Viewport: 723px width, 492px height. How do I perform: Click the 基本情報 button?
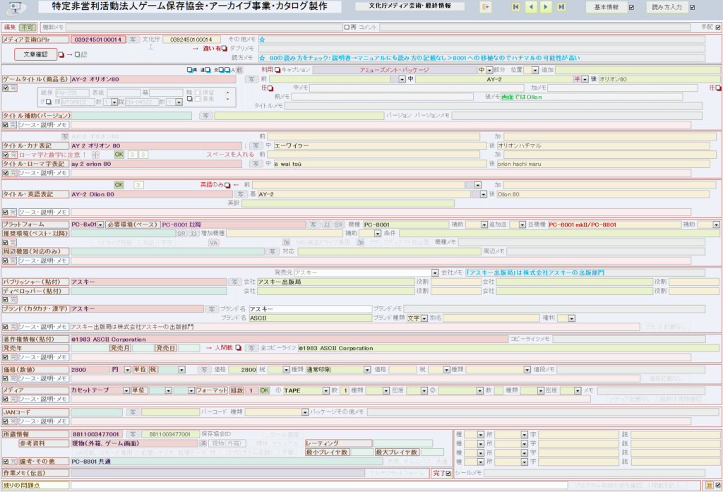coord(607,7)
